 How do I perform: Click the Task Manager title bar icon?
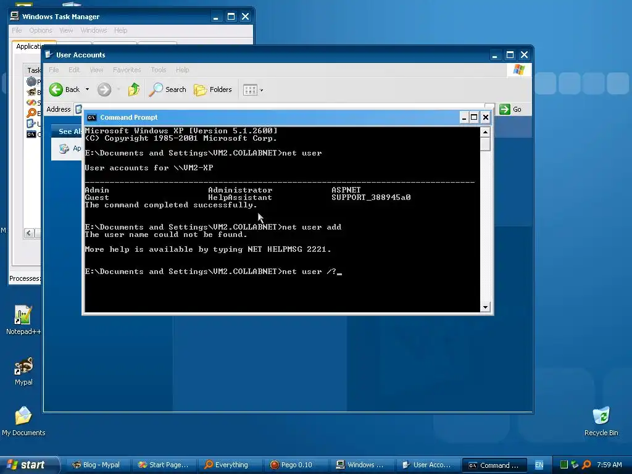[15, 16]
